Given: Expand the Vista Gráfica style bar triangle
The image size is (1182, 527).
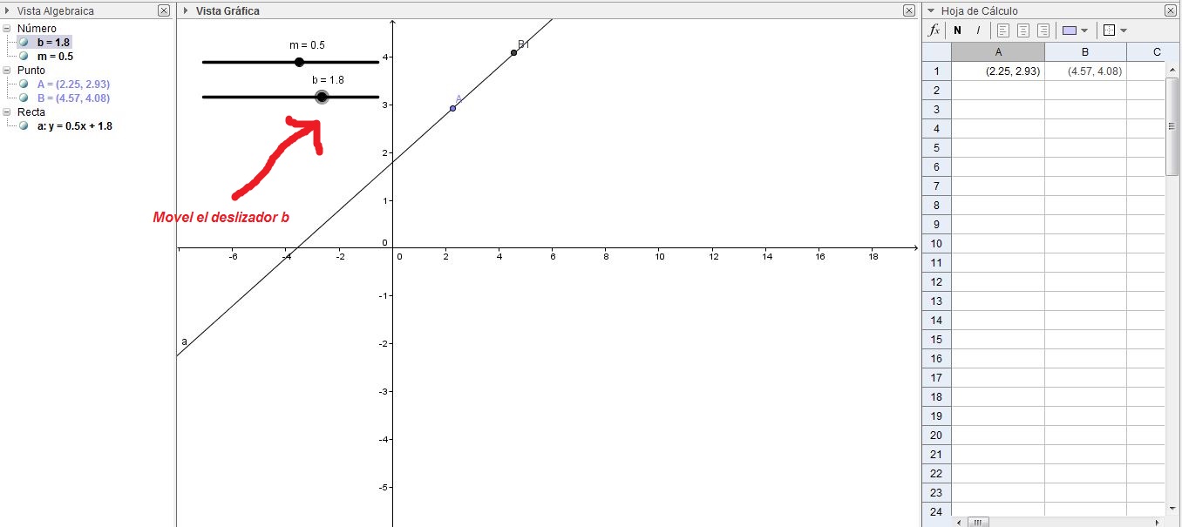Looking at the screenshot, I should 187,10.
